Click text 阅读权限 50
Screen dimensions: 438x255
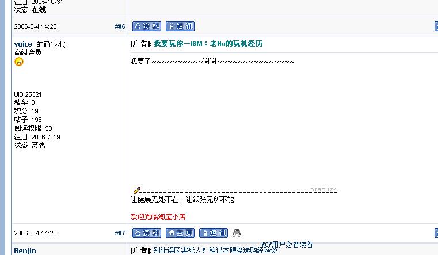click(33, 128)
